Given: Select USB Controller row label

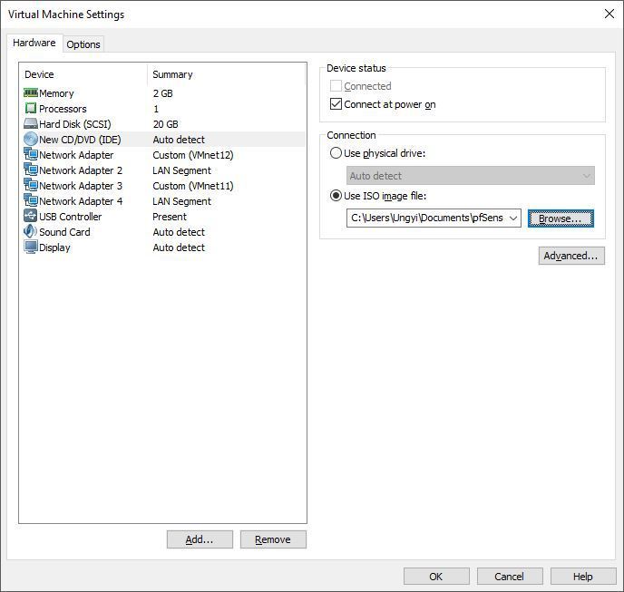Looking at the screenshot, I should tap(71, 217).
